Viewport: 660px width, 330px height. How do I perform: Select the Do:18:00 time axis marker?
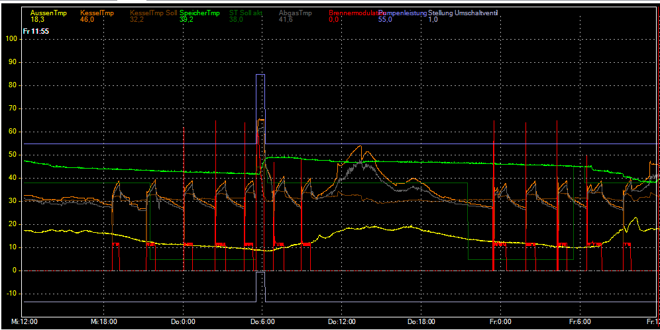pos(422,322)
